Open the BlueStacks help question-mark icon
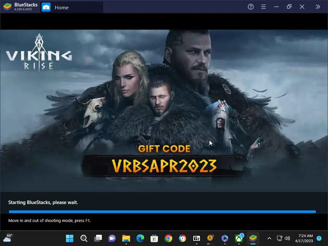The image size is (328, 246). tap(250, 7)
